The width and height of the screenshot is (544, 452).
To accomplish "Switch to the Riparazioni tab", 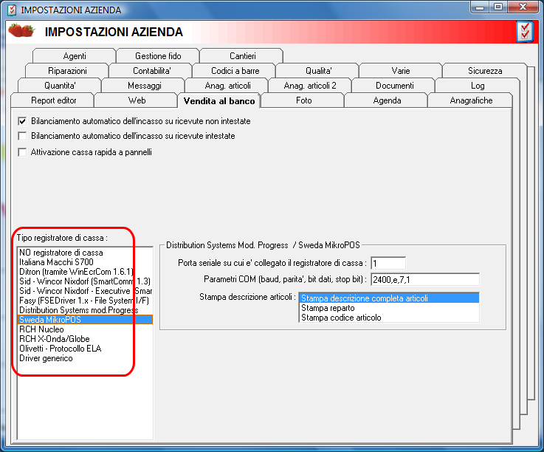I will (67, 71).
